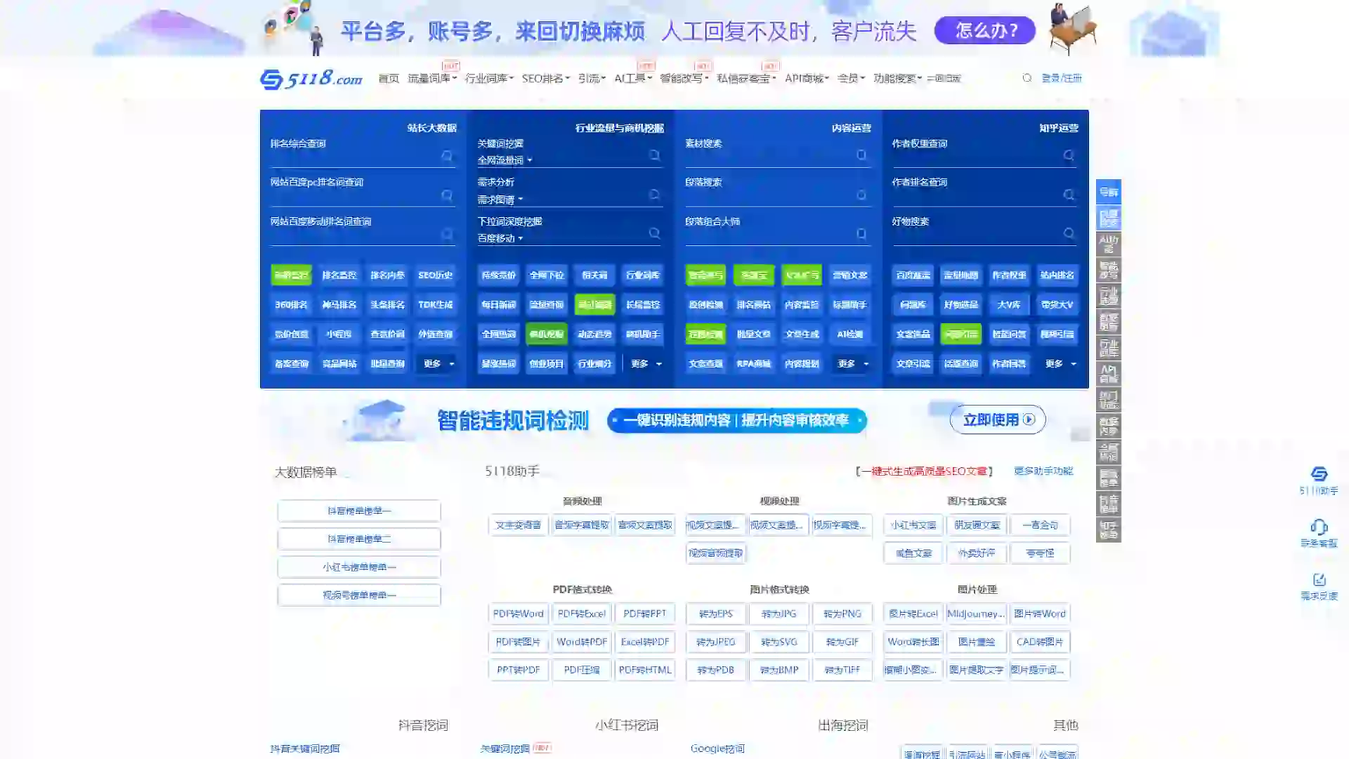This screenshot has height=759, width=1349.
Task: Click the search icon for 作者排名查询
Action: (x=1069, y=195)
